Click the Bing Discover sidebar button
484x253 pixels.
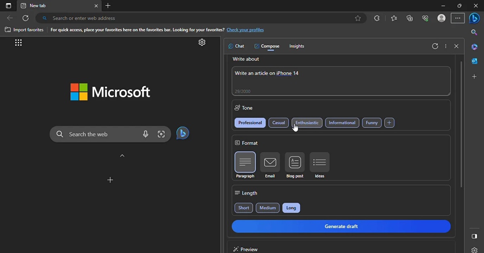(475, 18)
